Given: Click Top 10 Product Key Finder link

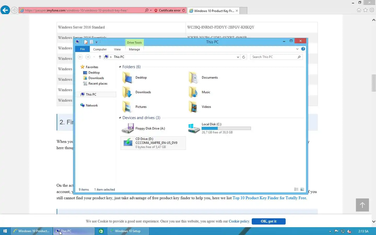Looking at the screenshot, I should pyautogui.click(x=269, y=198).
